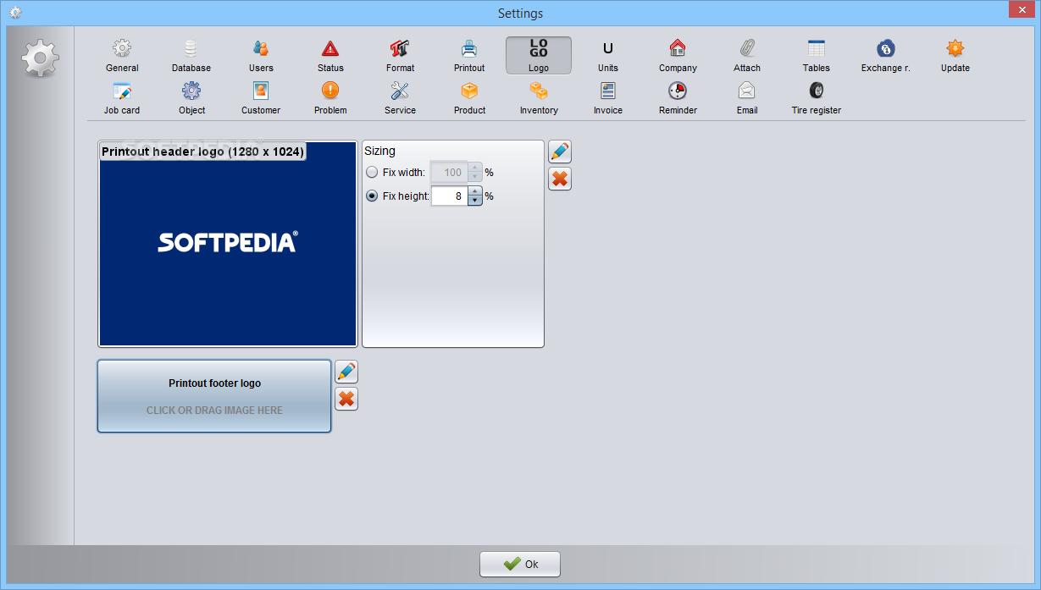Decrease the Fix height percentage value
The height and width of the screenshot is (590, 1041).
pos(475,201)
